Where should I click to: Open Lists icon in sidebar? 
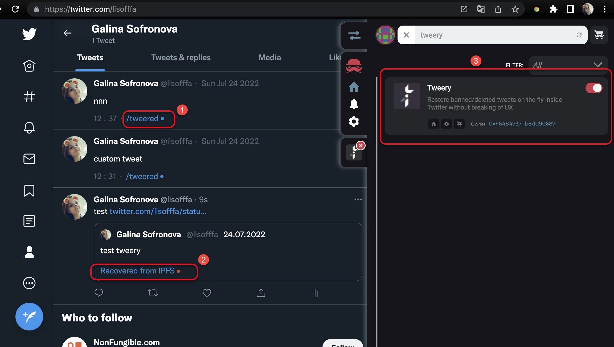[x=29, y=221]
